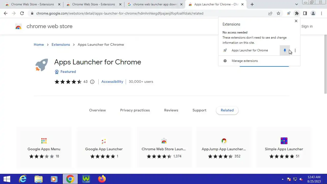
Task: Click the address bar URL
Action: [x=120, y=13]
